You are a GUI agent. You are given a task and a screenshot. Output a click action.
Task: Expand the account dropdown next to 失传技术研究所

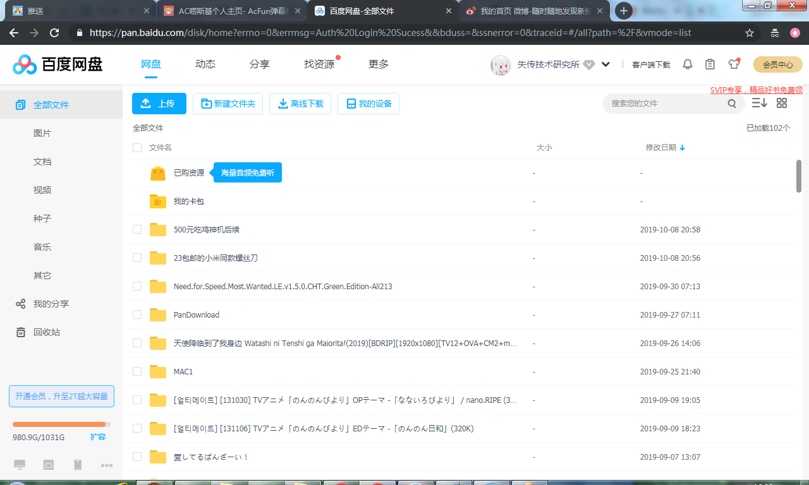605,64
